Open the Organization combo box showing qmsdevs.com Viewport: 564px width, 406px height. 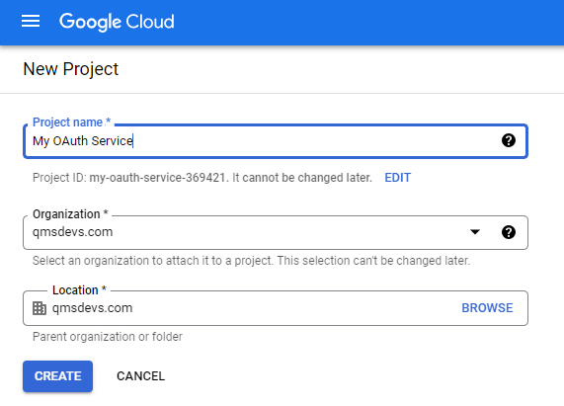coord(276,232)
